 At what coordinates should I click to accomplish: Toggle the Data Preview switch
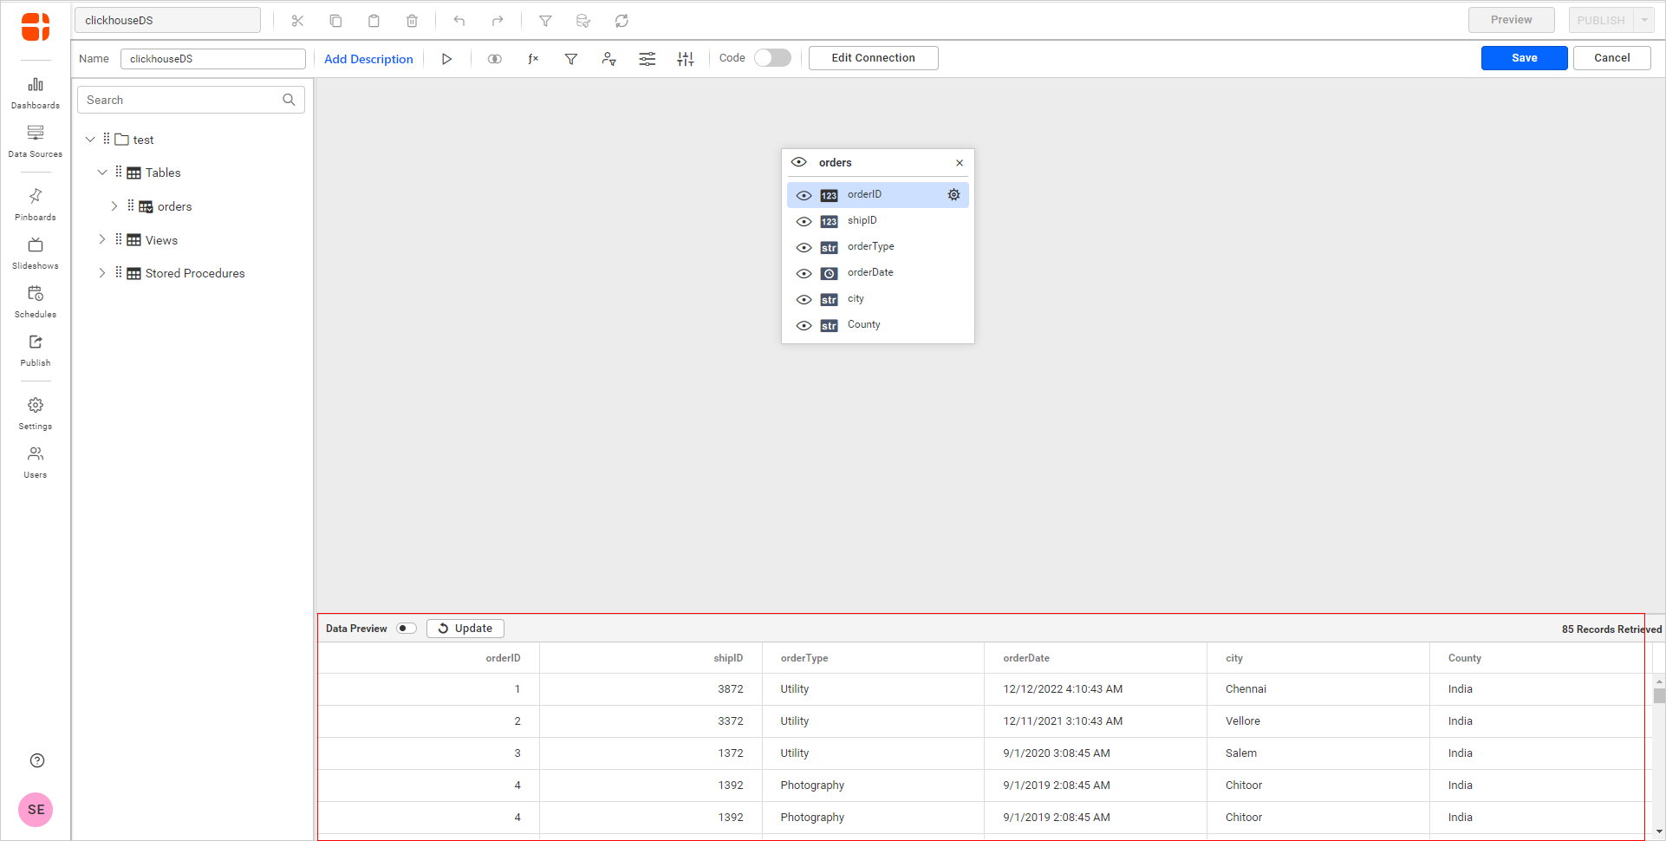coord(407,629)
